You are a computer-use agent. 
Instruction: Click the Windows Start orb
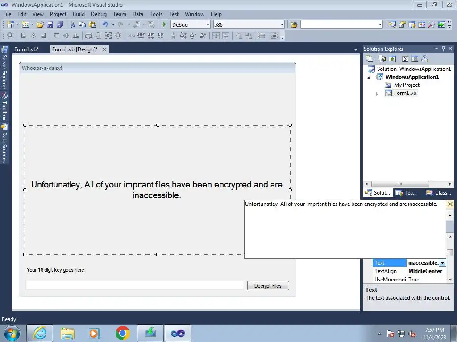pyautogui.click(x=12, y=333)
